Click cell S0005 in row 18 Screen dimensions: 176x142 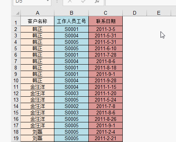tap(71, 132)
